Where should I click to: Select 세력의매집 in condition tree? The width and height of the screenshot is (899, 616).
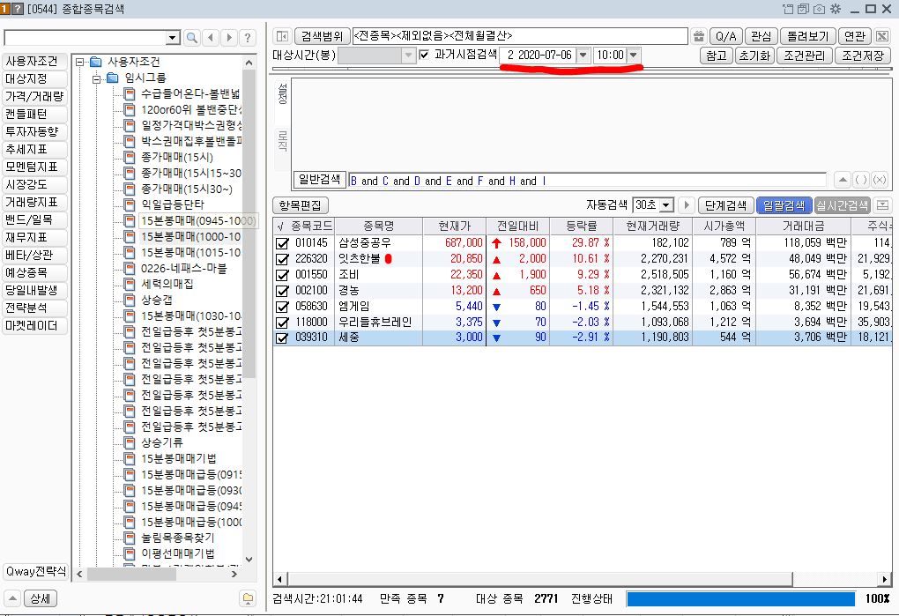point(167,284)
